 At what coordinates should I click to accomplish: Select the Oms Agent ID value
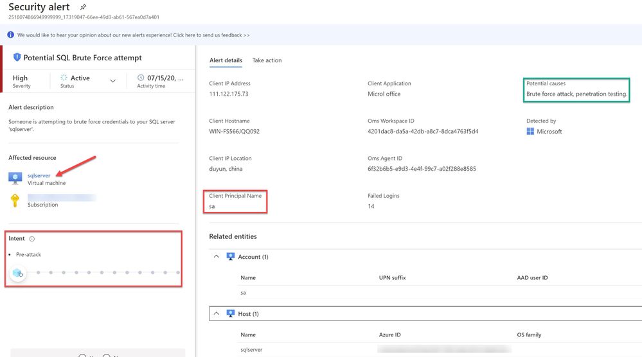click(x=422, y=169)
